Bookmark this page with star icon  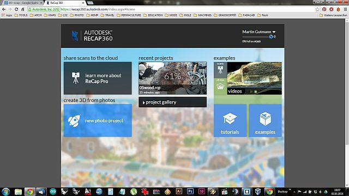pos(317,9)
